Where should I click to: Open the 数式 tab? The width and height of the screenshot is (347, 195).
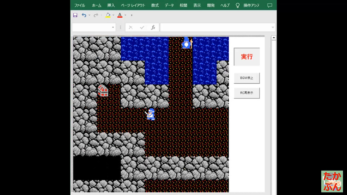point(155,5)
